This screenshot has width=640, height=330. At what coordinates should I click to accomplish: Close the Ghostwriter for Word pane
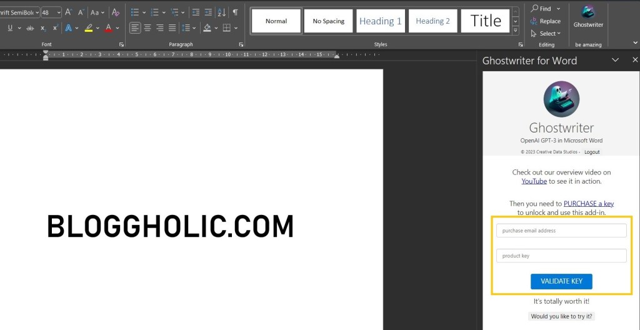pyautogui.click(x=635, y=60)
